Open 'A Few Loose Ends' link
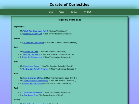 click(30, 95)
